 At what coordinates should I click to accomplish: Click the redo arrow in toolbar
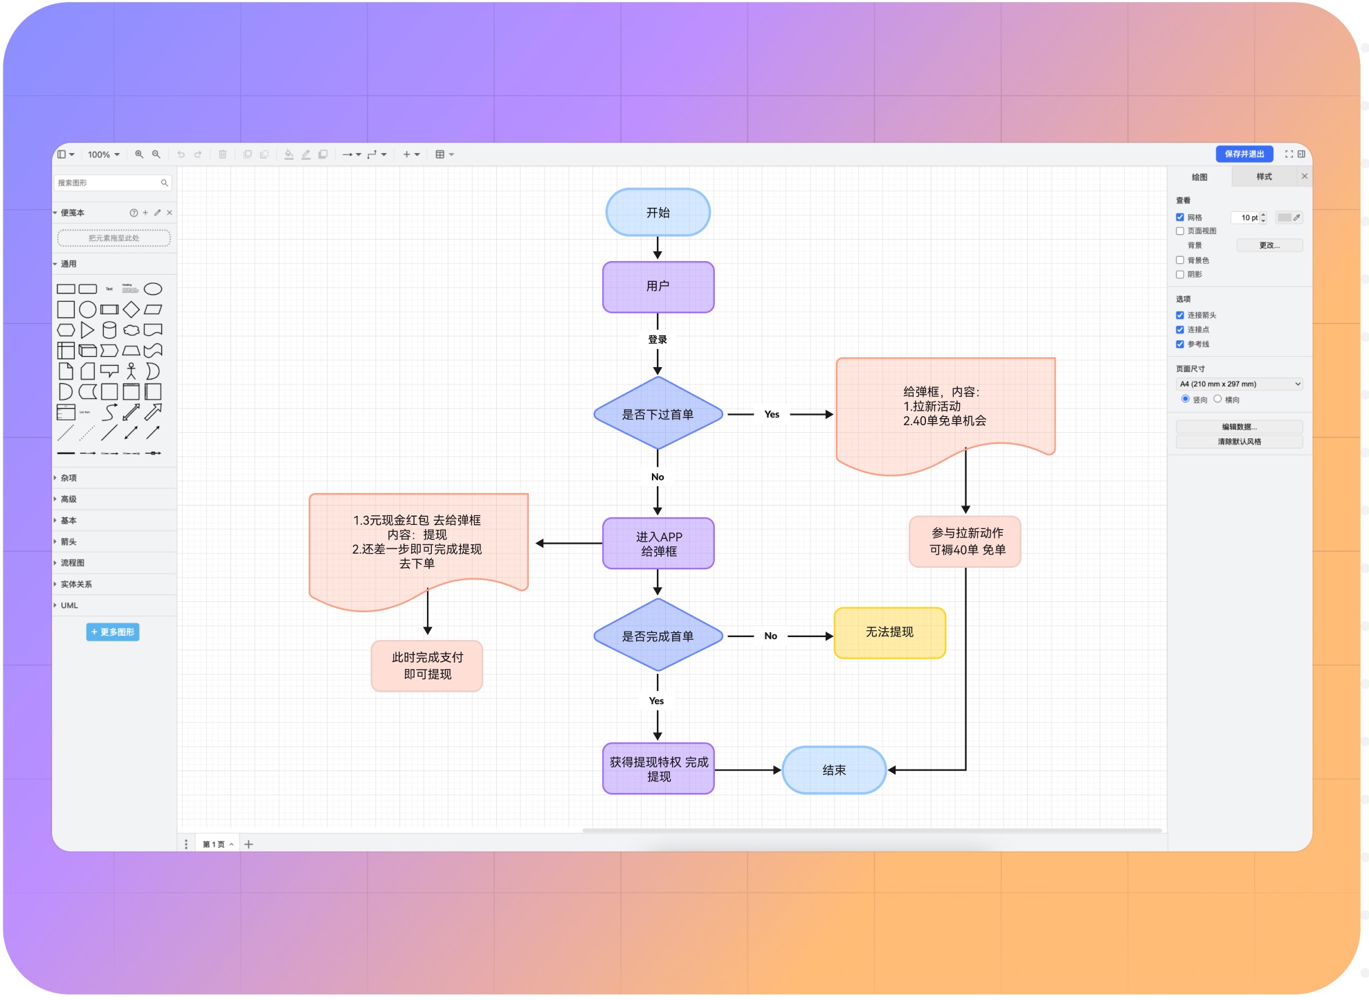click(x=198, y=154)
